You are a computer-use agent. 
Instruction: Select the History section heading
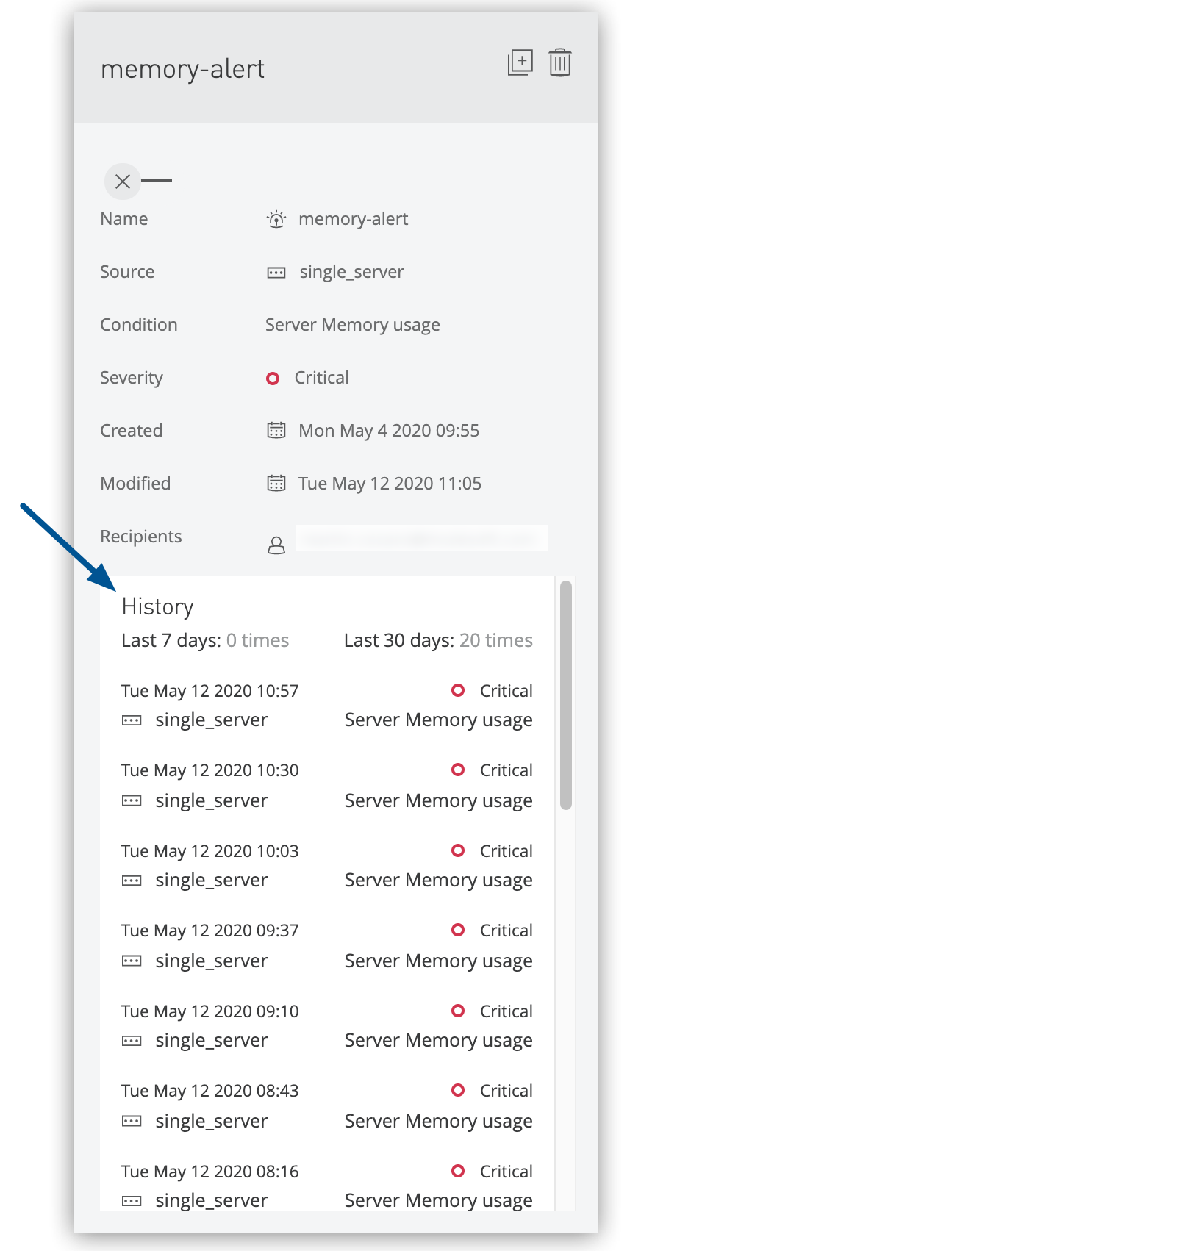(157, 606)
